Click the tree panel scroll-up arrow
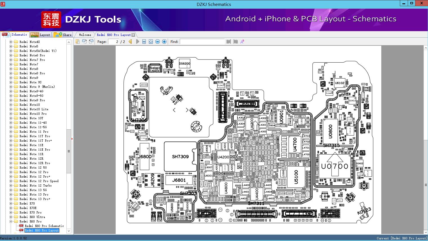The image size is (428, 241). coord(69,42)
